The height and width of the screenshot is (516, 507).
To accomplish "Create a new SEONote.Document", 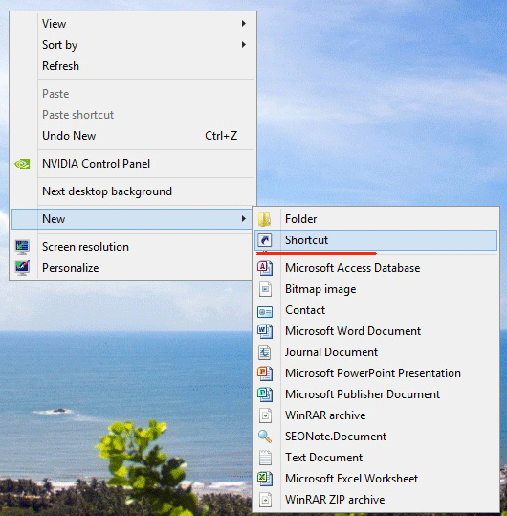I will pyautogui.click(x=376, y=437).
